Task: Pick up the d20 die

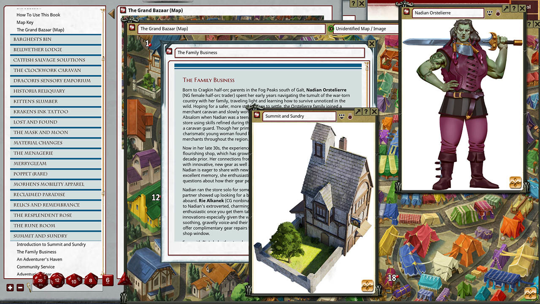Action: point(40,280)
